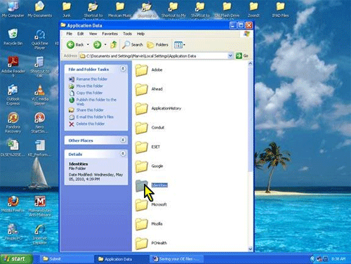This screenshot has height=264, width=351.
Task: Expand the Address bar dropdown arrow
Action: pyautogui.click(x=230, y=55)
